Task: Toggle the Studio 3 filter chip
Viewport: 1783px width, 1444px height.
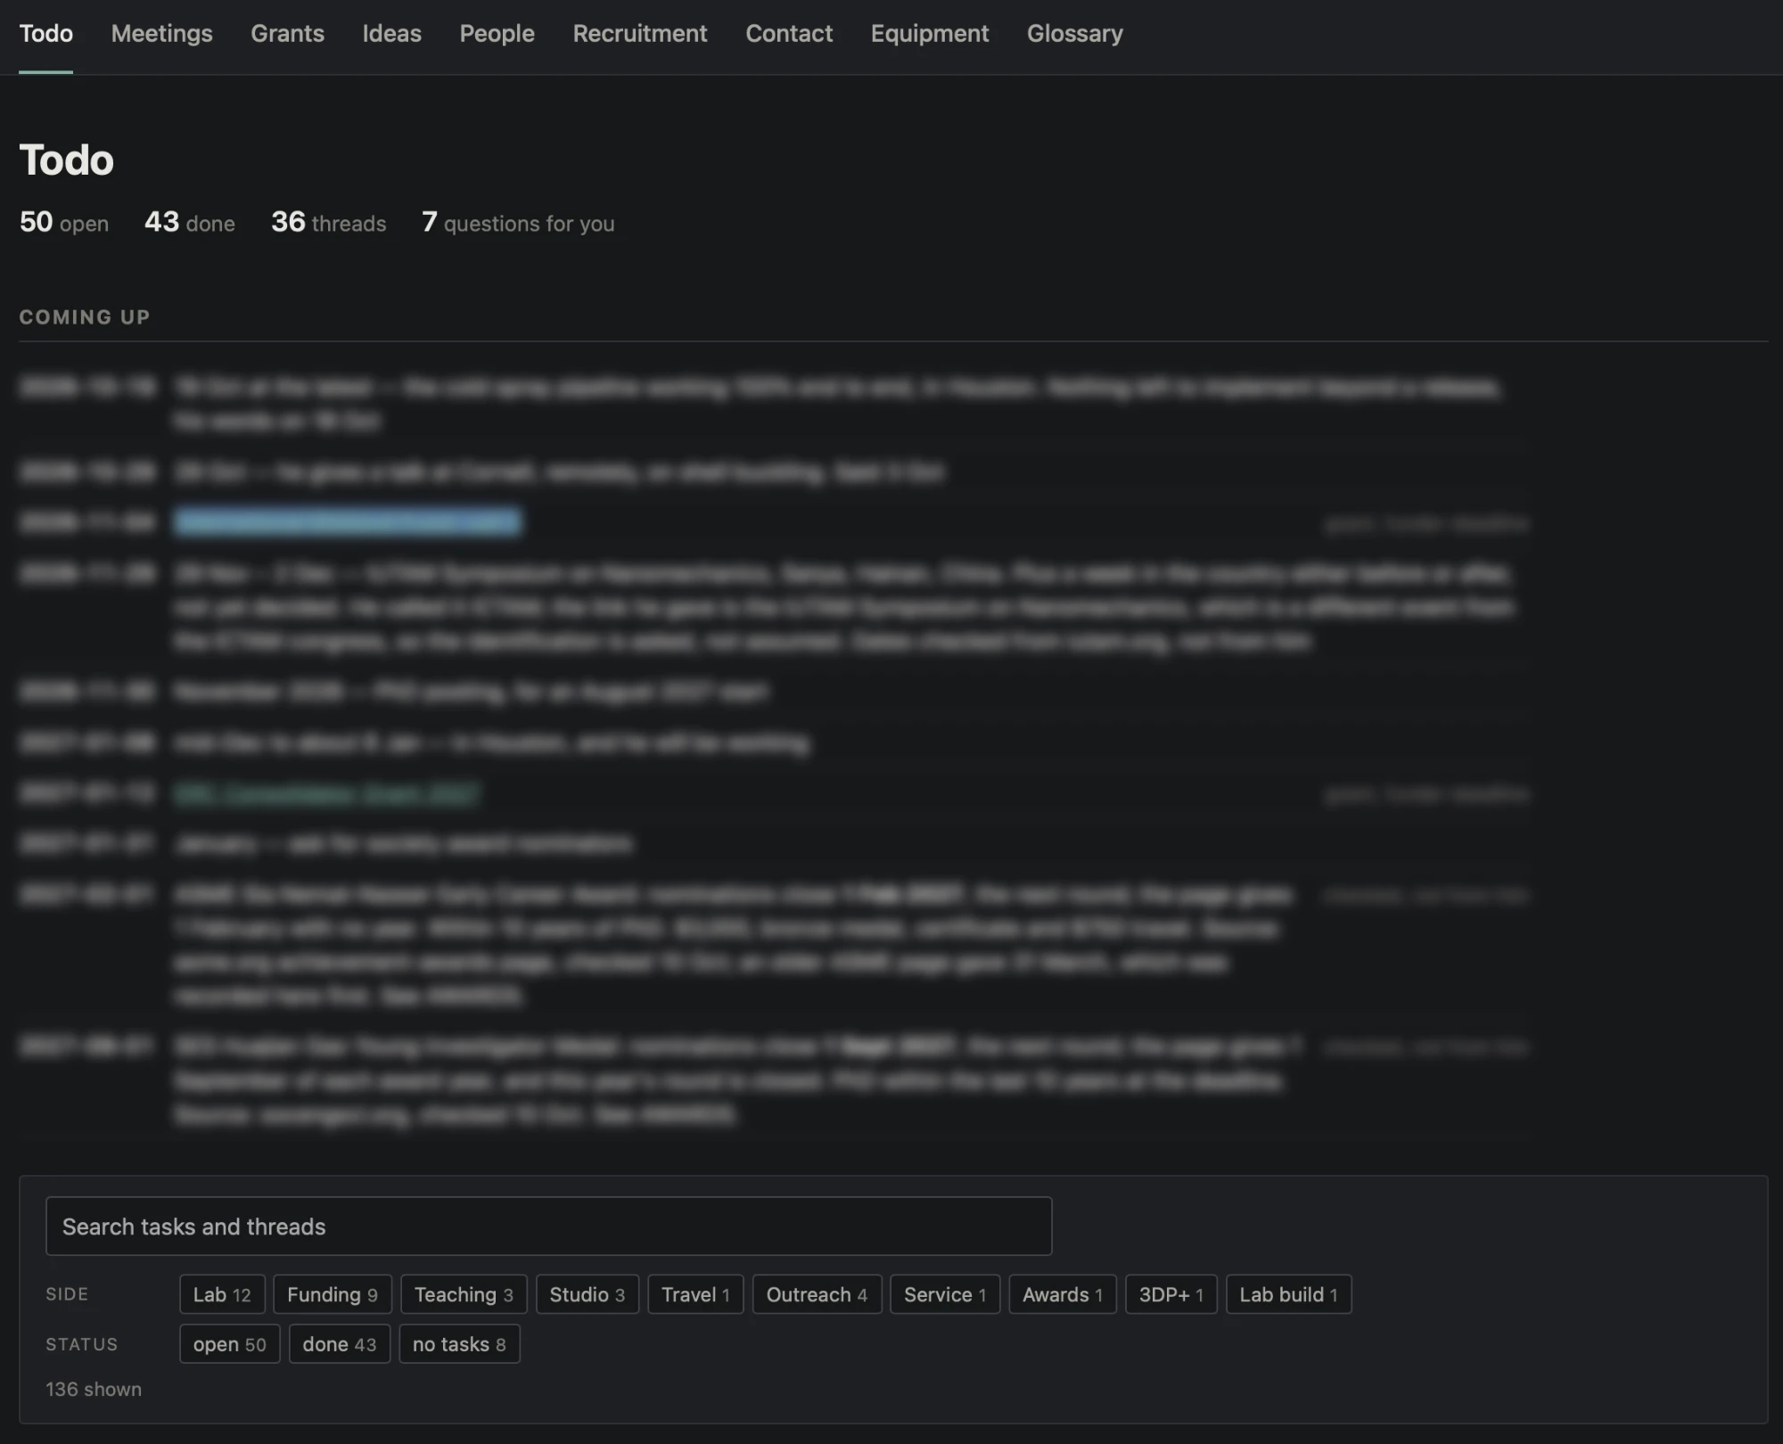Action: point(587,1294)
